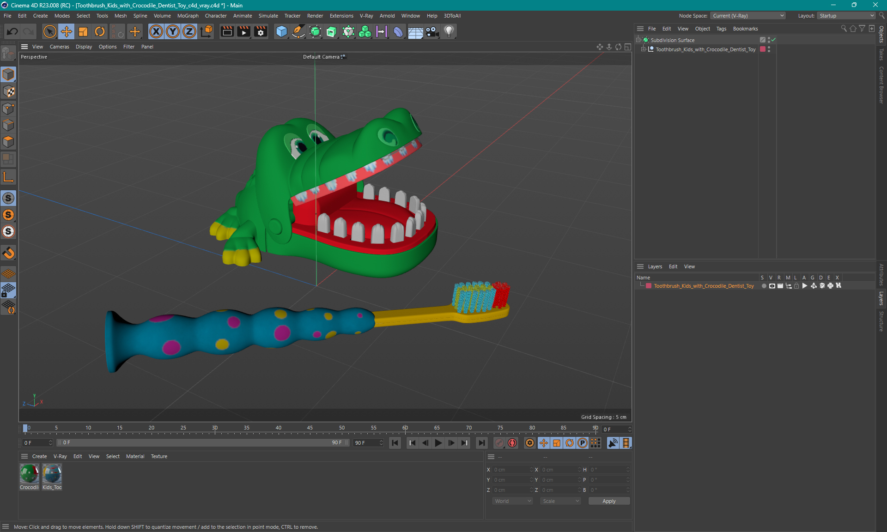The width and height of the screenshot is (887, 532).
Task: Open the viewport Cameras menu
Action: coord(59,47)
